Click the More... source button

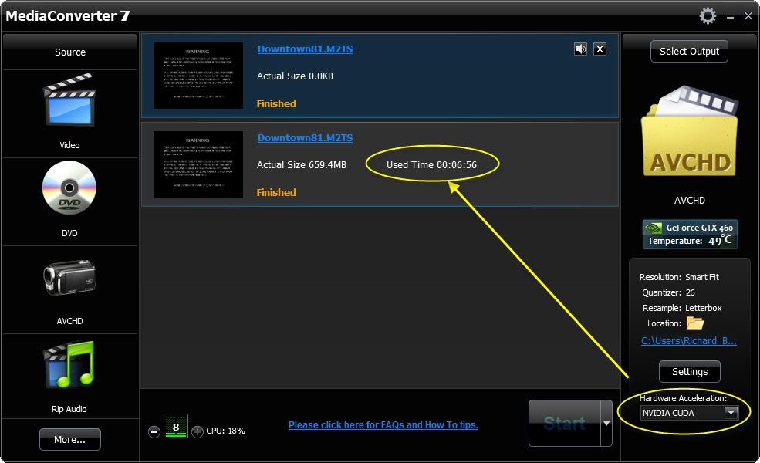[69, 440]
